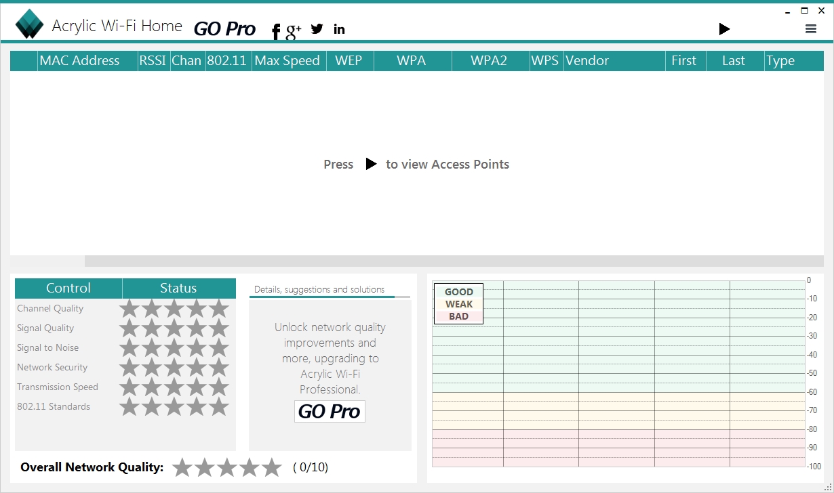The image size is (834, 493).
Task: Click the WEAK legend entry in chart
Action: click(x=458, y=304)
